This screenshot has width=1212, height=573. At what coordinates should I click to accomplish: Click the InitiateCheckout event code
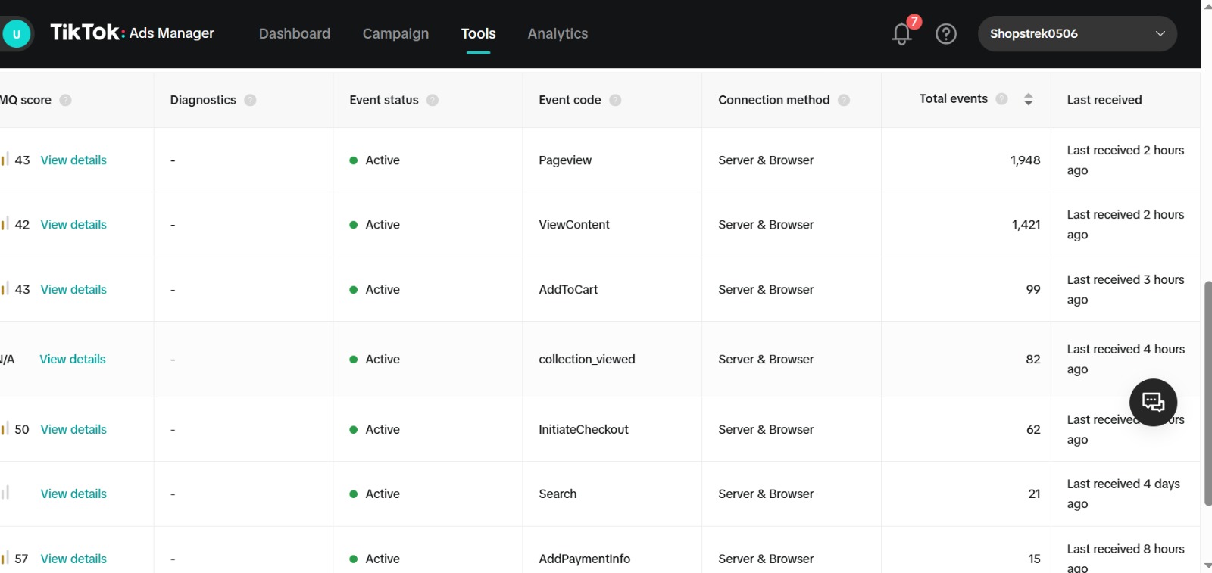tap(583, 430)
